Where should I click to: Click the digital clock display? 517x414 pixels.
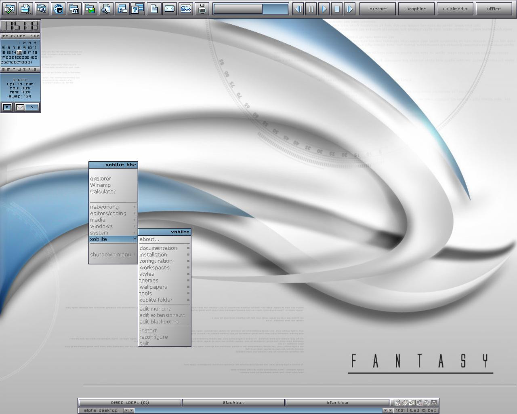(20, 26)
